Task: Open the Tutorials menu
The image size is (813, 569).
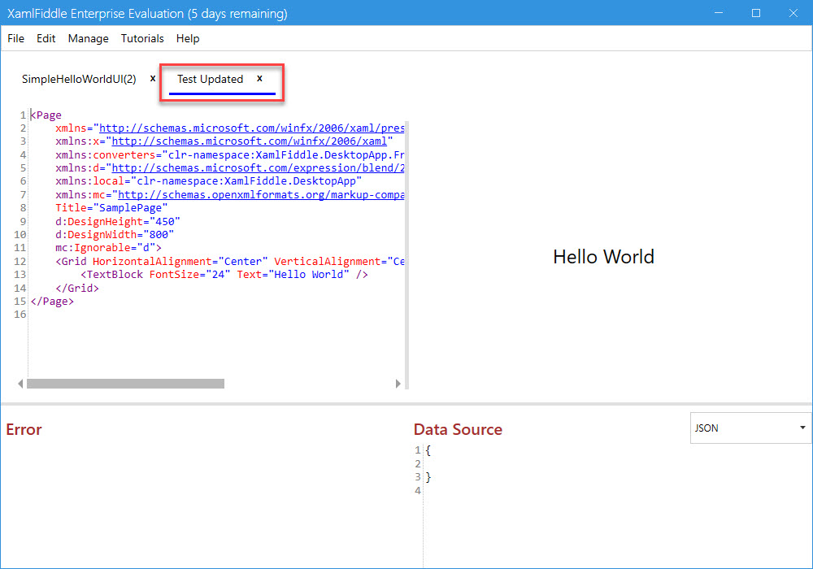Action: [x=142, y=38]
